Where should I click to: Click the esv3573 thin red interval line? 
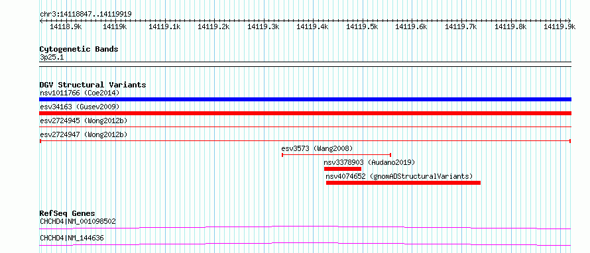click(x=336, y=154)
